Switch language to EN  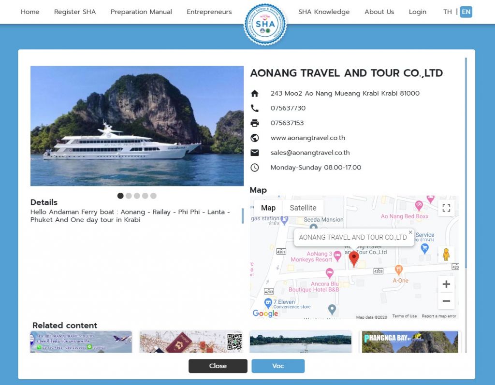click(466, 12)
